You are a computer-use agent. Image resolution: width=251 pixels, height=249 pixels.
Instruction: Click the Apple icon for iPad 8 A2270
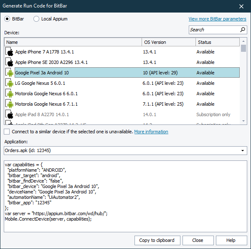point(10,114)
